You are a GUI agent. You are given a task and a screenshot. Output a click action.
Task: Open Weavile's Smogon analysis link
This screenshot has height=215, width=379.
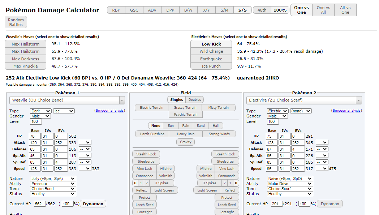pyautogui.click(x=110, y=111)
